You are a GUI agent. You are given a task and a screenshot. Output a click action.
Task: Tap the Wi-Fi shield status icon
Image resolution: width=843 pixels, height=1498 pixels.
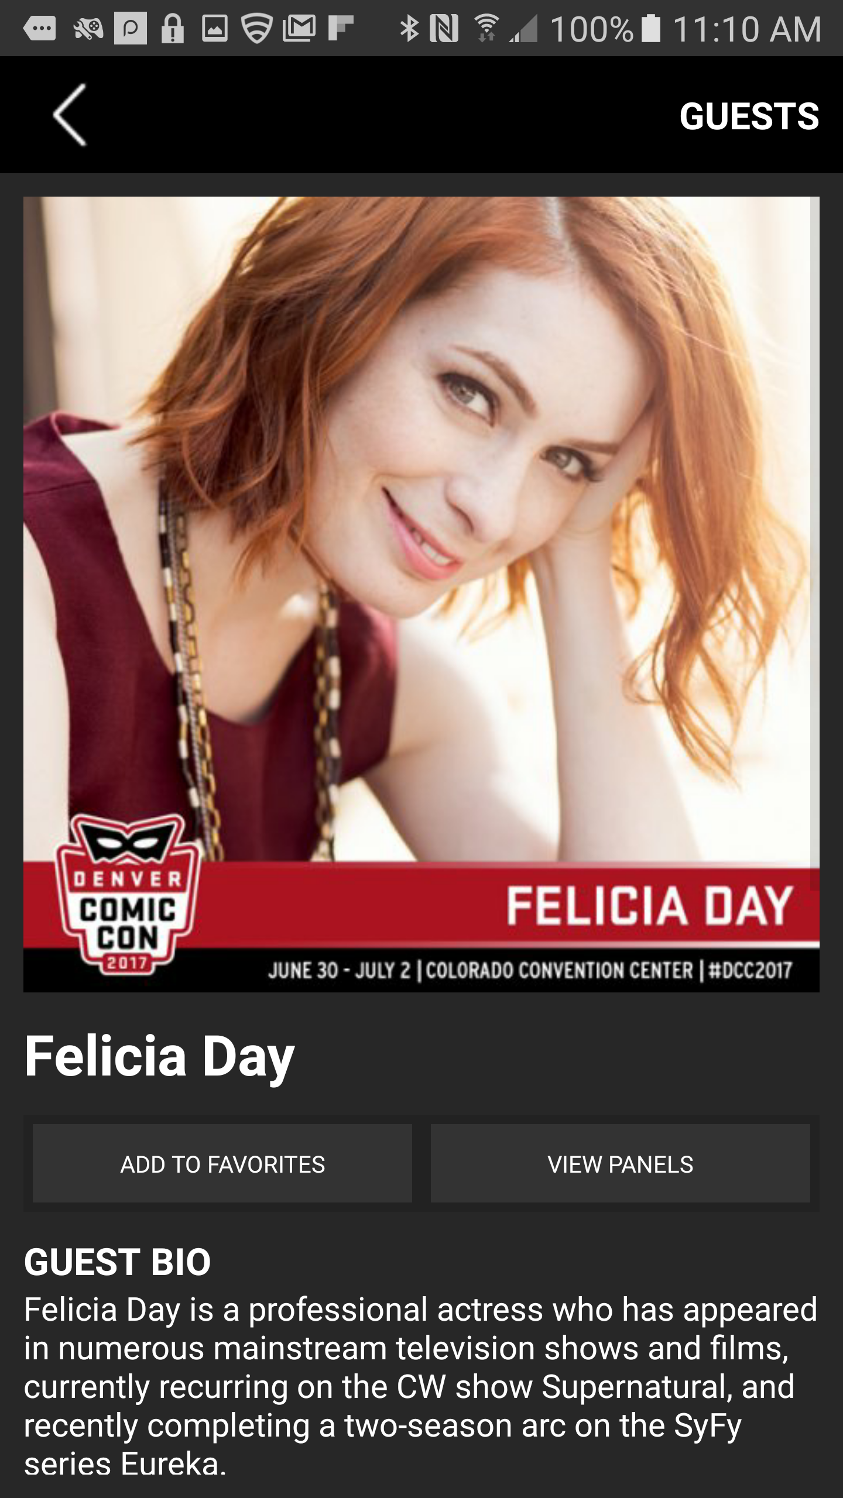coord(258,29)
